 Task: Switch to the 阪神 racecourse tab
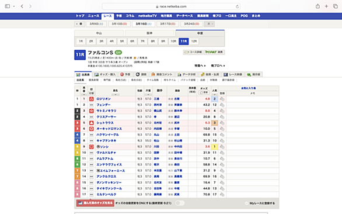pyautogui.click(x=149, y=33)
